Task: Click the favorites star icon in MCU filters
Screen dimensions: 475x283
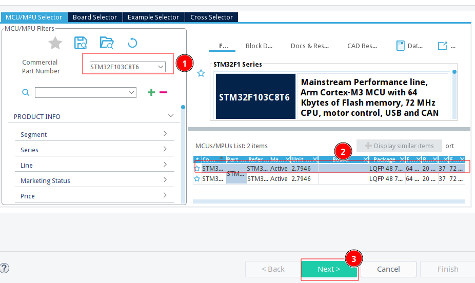Action: (55, 43)
